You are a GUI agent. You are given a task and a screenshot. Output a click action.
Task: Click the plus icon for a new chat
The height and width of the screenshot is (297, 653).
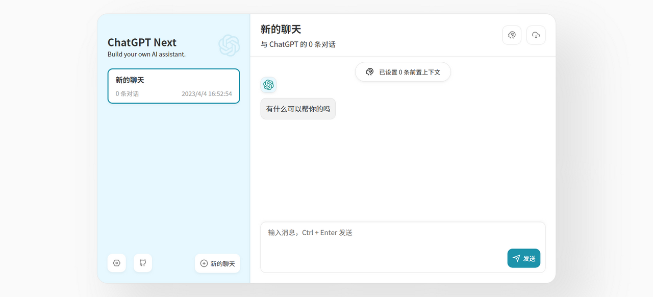204,264
